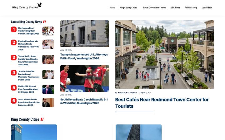Click the Latest King County News heading
The image size is (225, 140).
(26, 22)
